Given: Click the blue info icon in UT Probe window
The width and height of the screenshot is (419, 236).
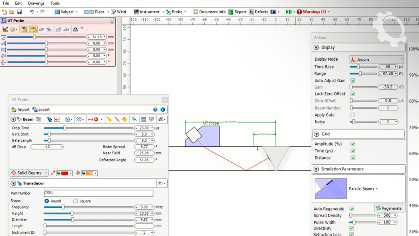Looking at the screenshot, I should click(x=162, y=109).
